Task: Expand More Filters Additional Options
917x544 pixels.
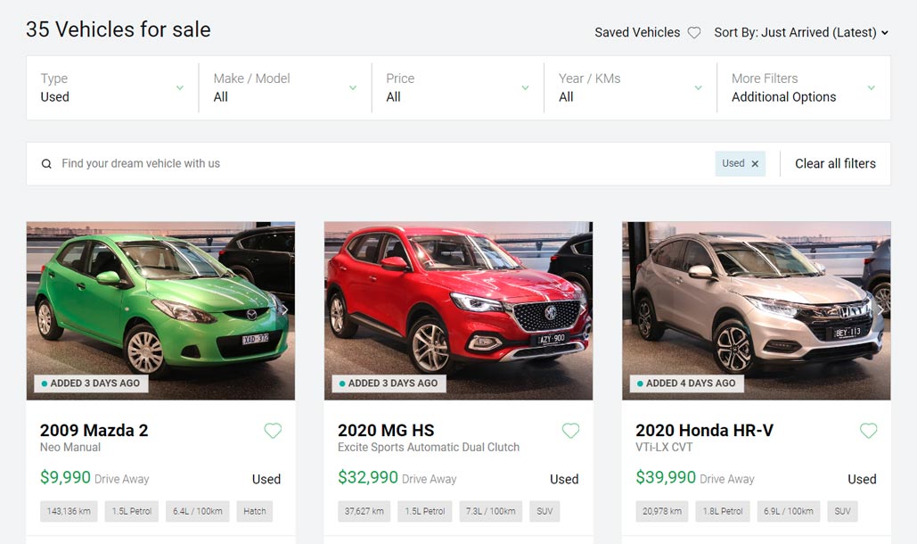Action: click(804, 87)
